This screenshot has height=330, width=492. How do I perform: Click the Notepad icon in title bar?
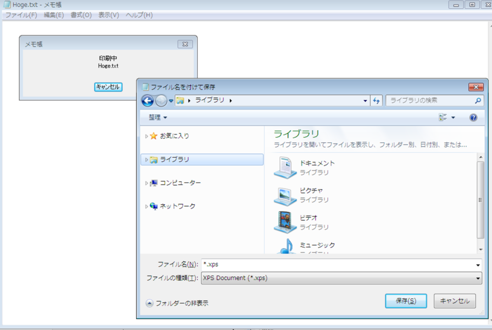(7, 4)
